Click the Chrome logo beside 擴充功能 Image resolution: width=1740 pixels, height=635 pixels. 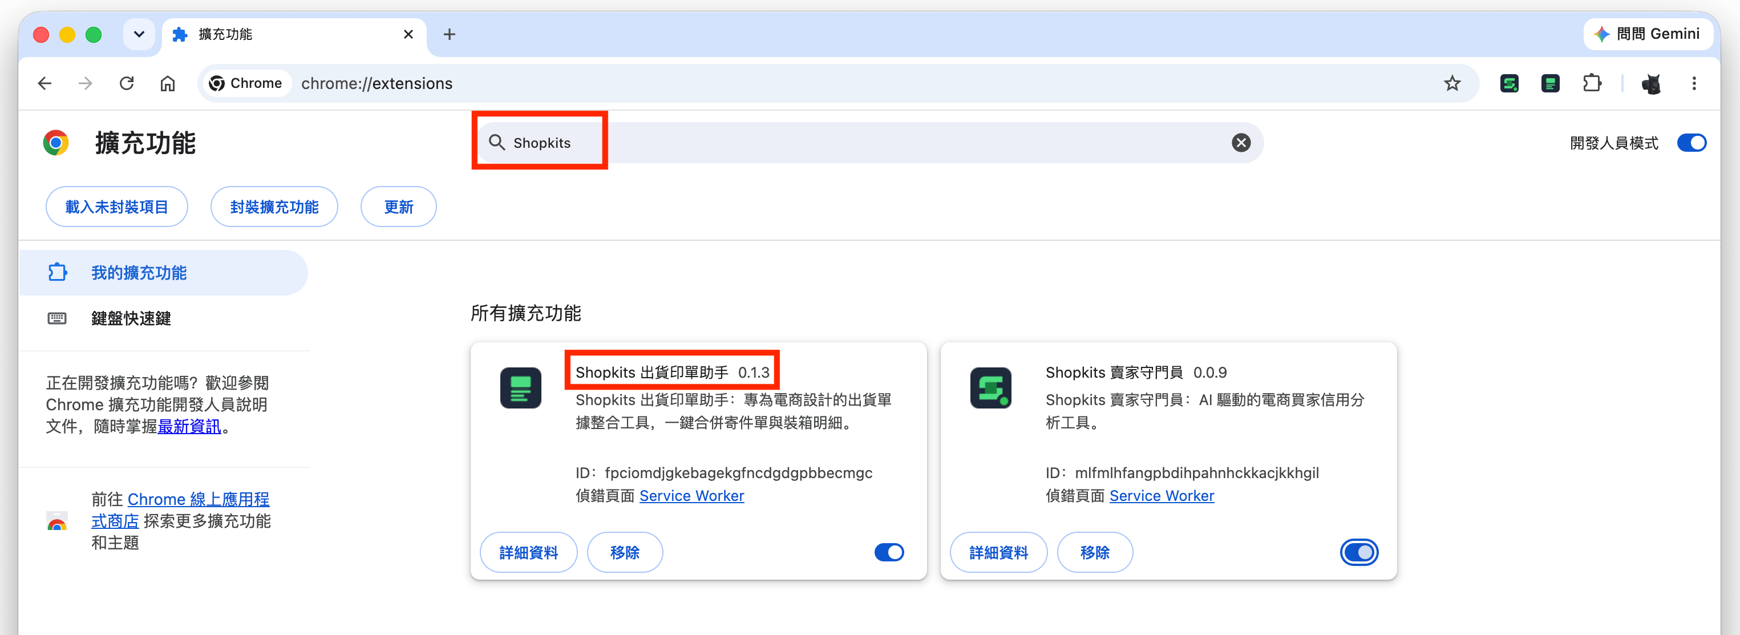(55, 143)
